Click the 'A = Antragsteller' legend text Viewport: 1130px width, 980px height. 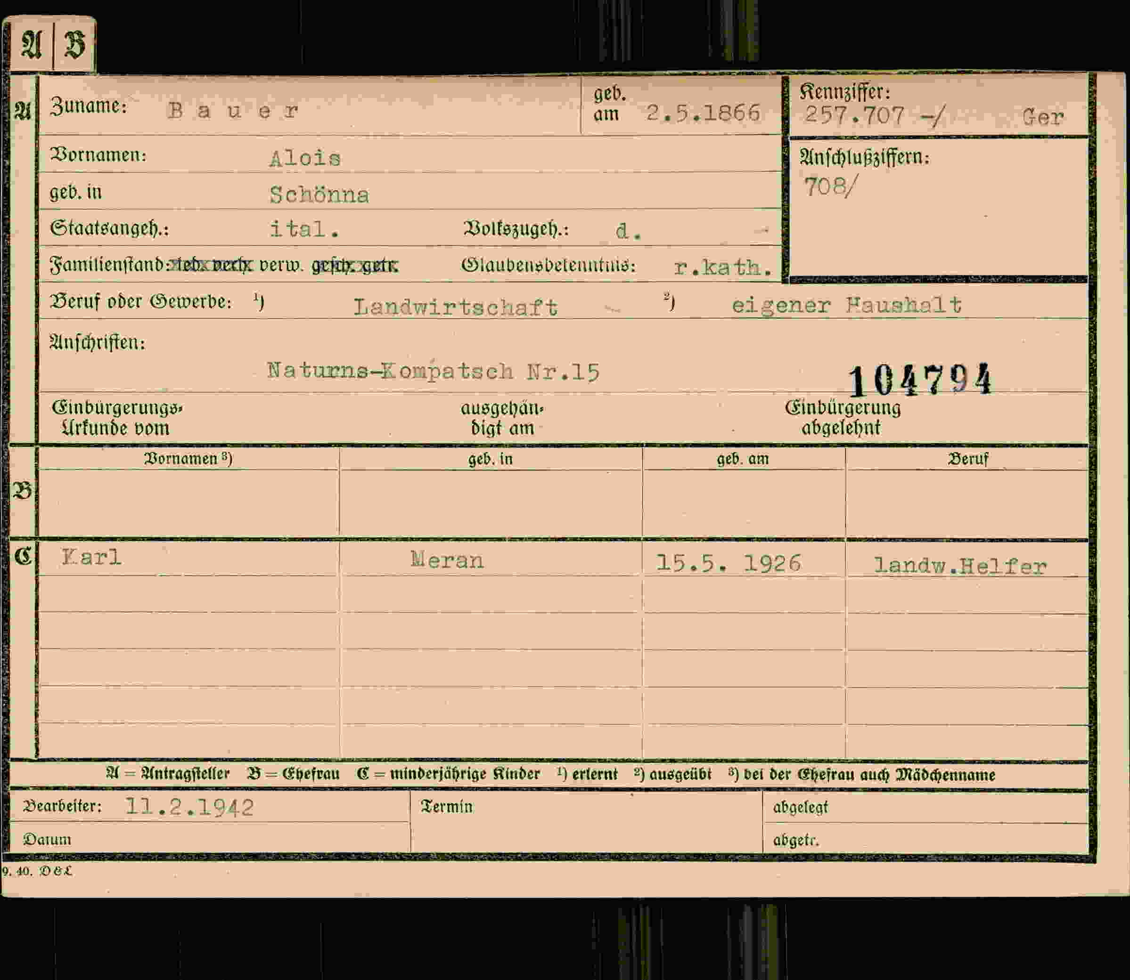167,774
